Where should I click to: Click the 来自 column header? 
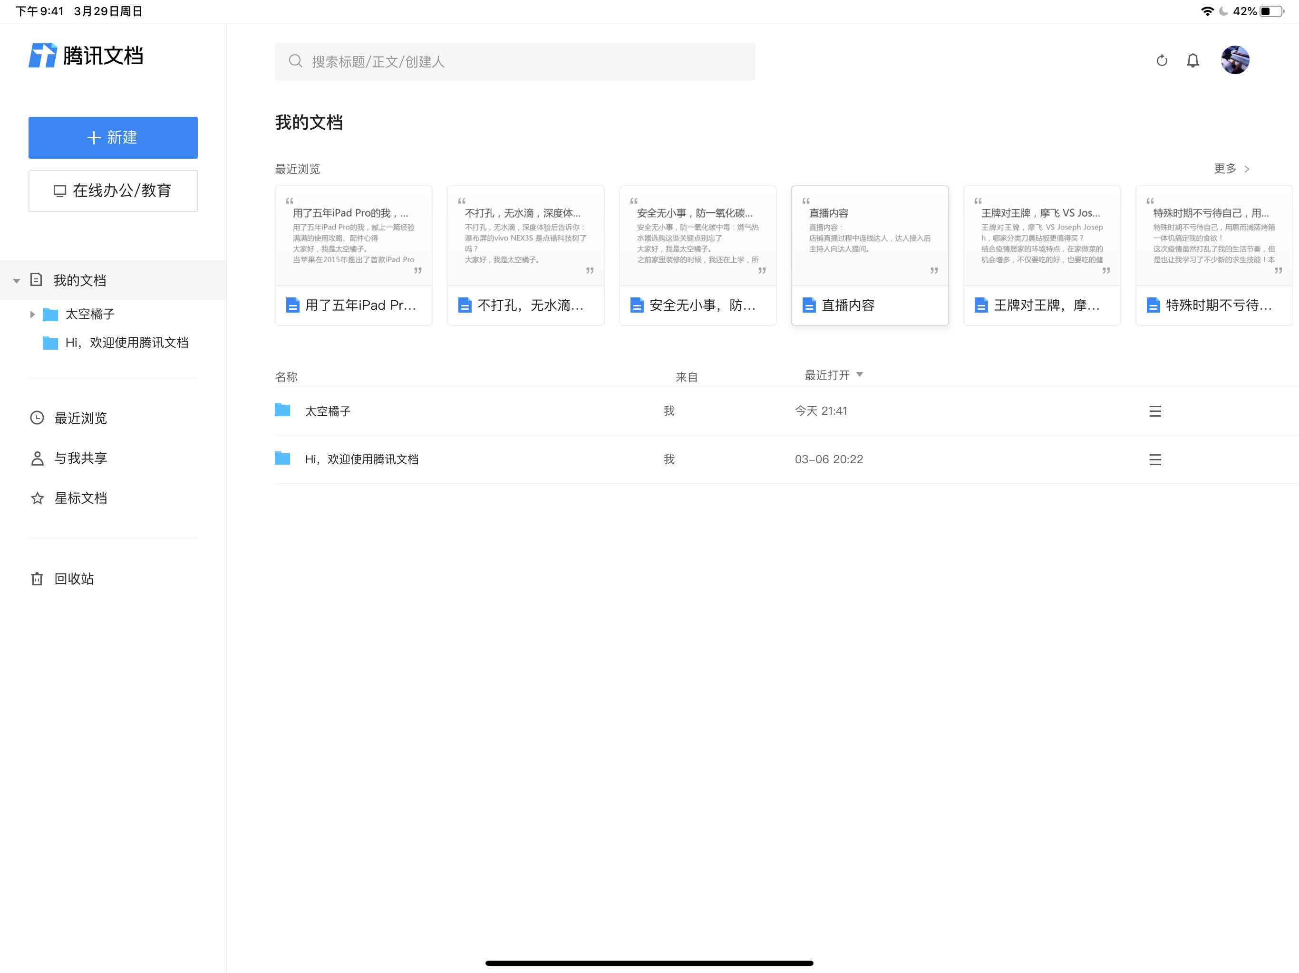(x=686, y=376)
